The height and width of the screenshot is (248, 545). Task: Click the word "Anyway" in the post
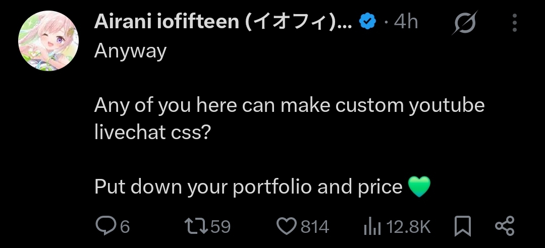click(x=130, y=50)
